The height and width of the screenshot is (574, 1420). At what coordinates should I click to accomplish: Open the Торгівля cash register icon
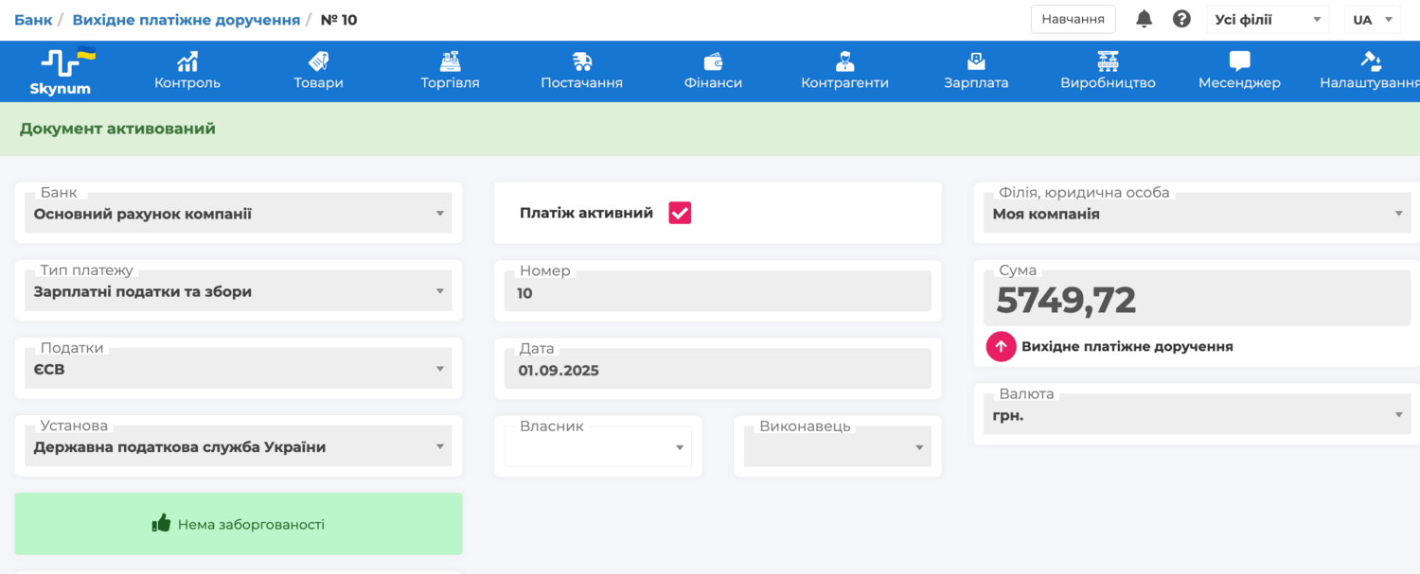point(450,61)
